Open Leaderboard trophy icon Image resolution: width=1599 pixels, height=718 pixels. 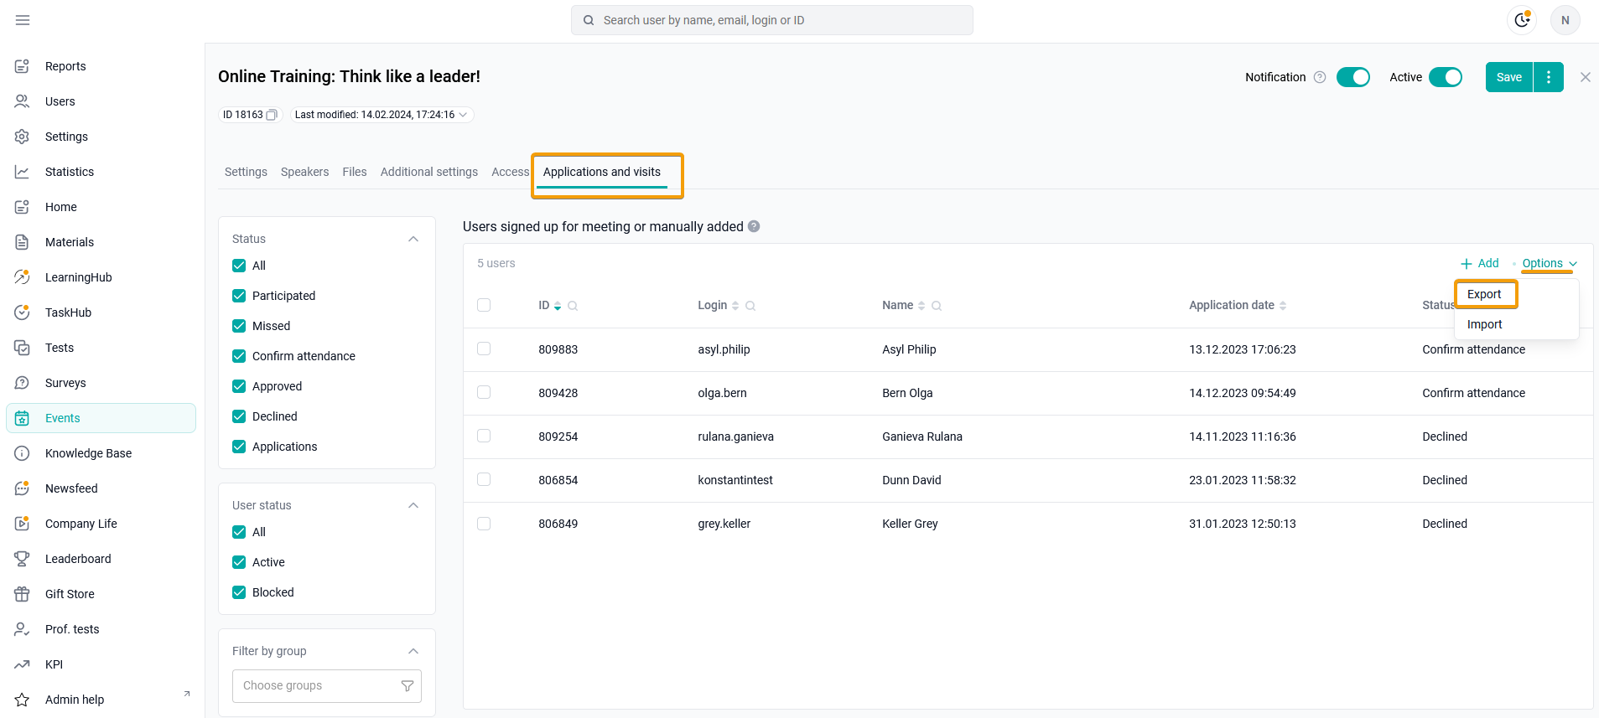[x=22, y=559]
